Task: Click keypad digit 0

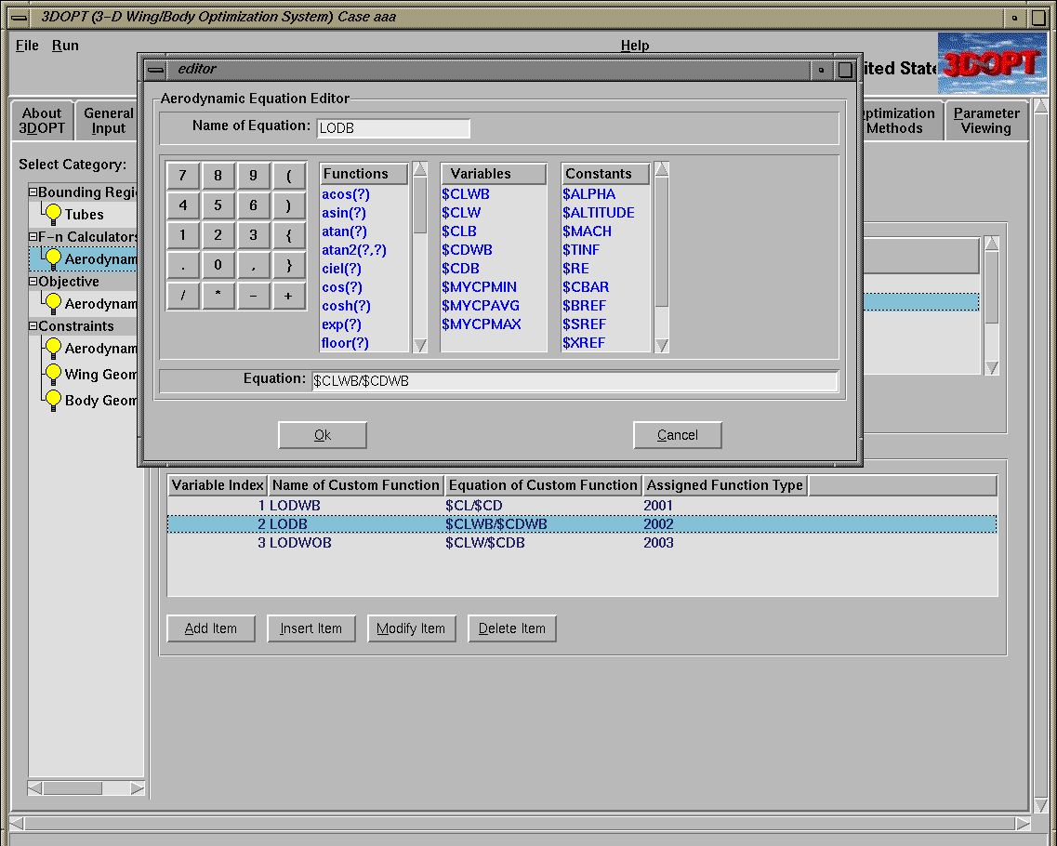Action: point(218,265)
